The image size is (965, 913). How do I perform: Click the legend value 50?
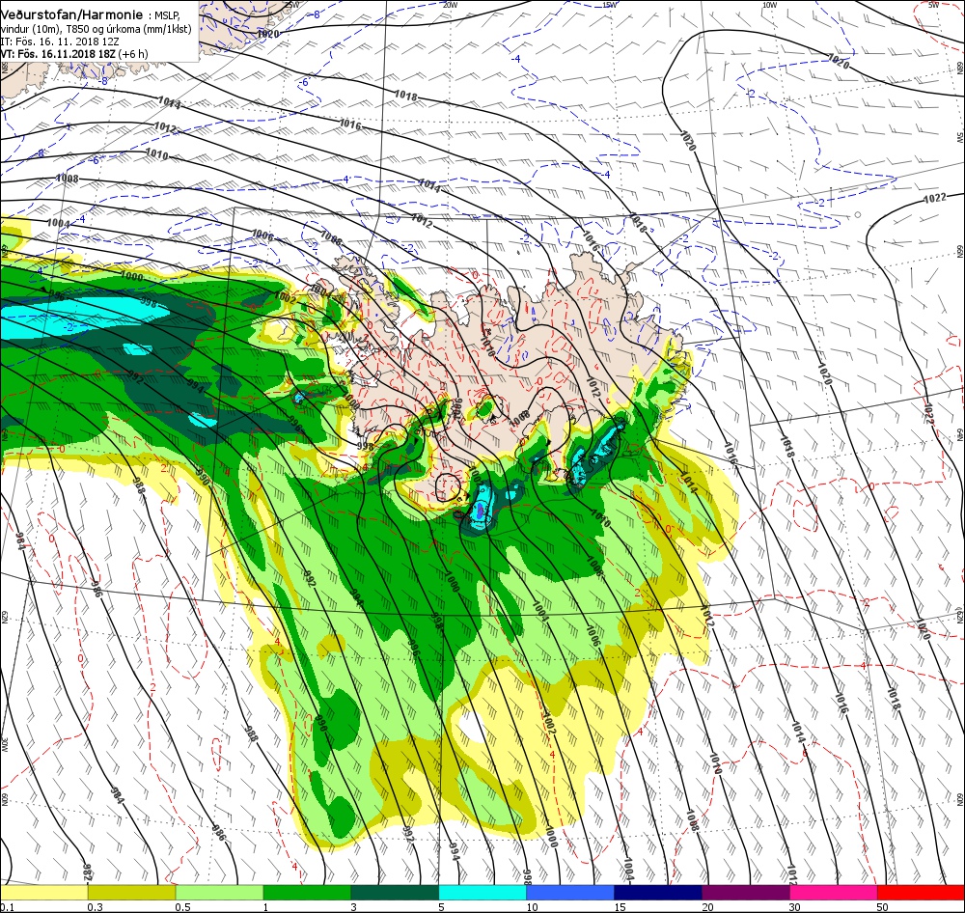(x=883, y=907)
